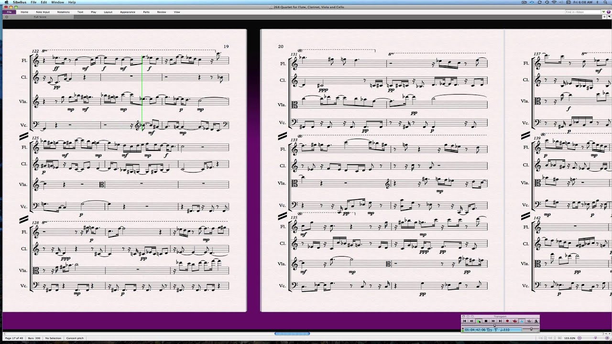Open the Review ribbon tab

click(162, 12)
